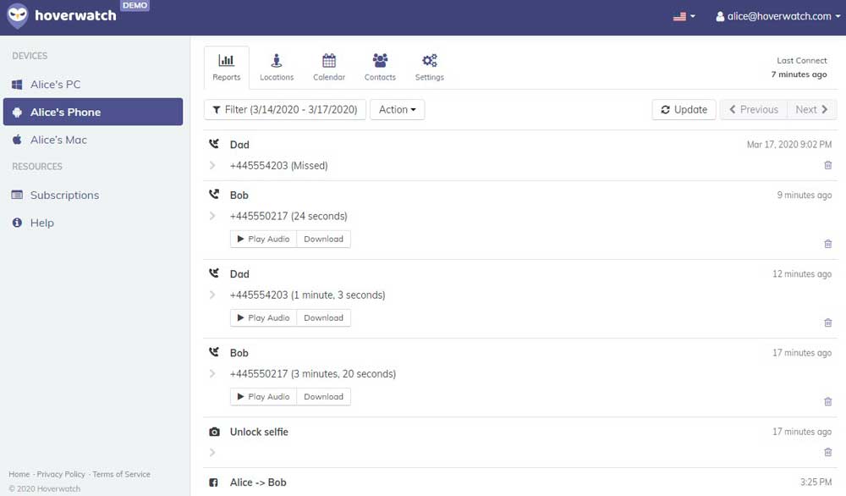Delete Bob's 24 seconds call entry
Image resolution: width=846 pixels, height=496 pixels.
tap(827, 244)
